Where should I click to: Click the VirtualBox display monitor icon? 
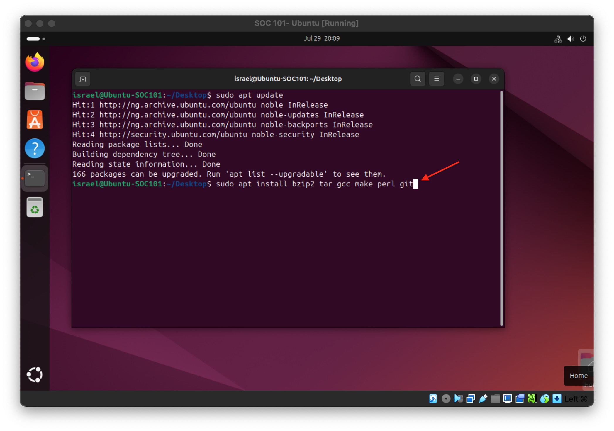pos(508,399)
